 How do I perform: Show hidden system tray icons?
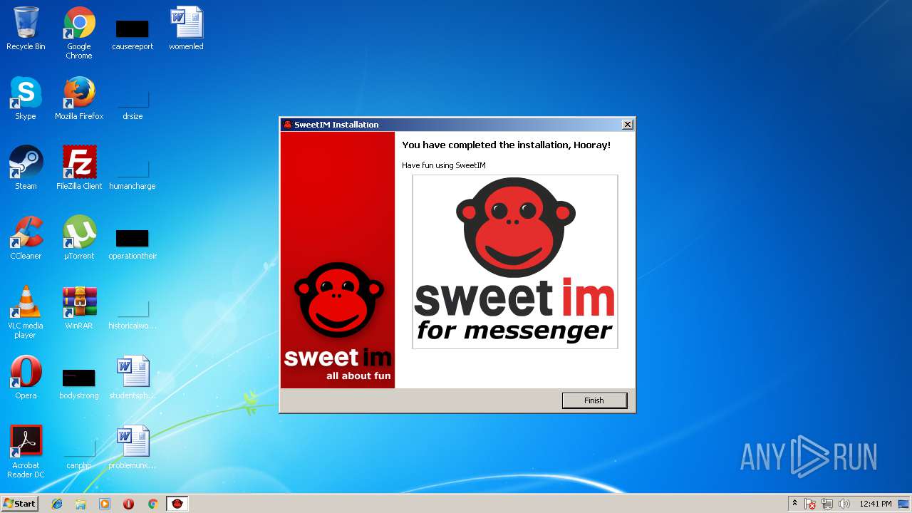[794, 504]
